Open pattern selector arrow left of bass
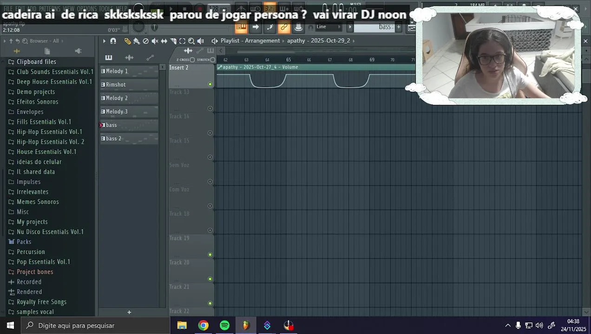Viewport: 591px width, 334px height. click(350, 27)
